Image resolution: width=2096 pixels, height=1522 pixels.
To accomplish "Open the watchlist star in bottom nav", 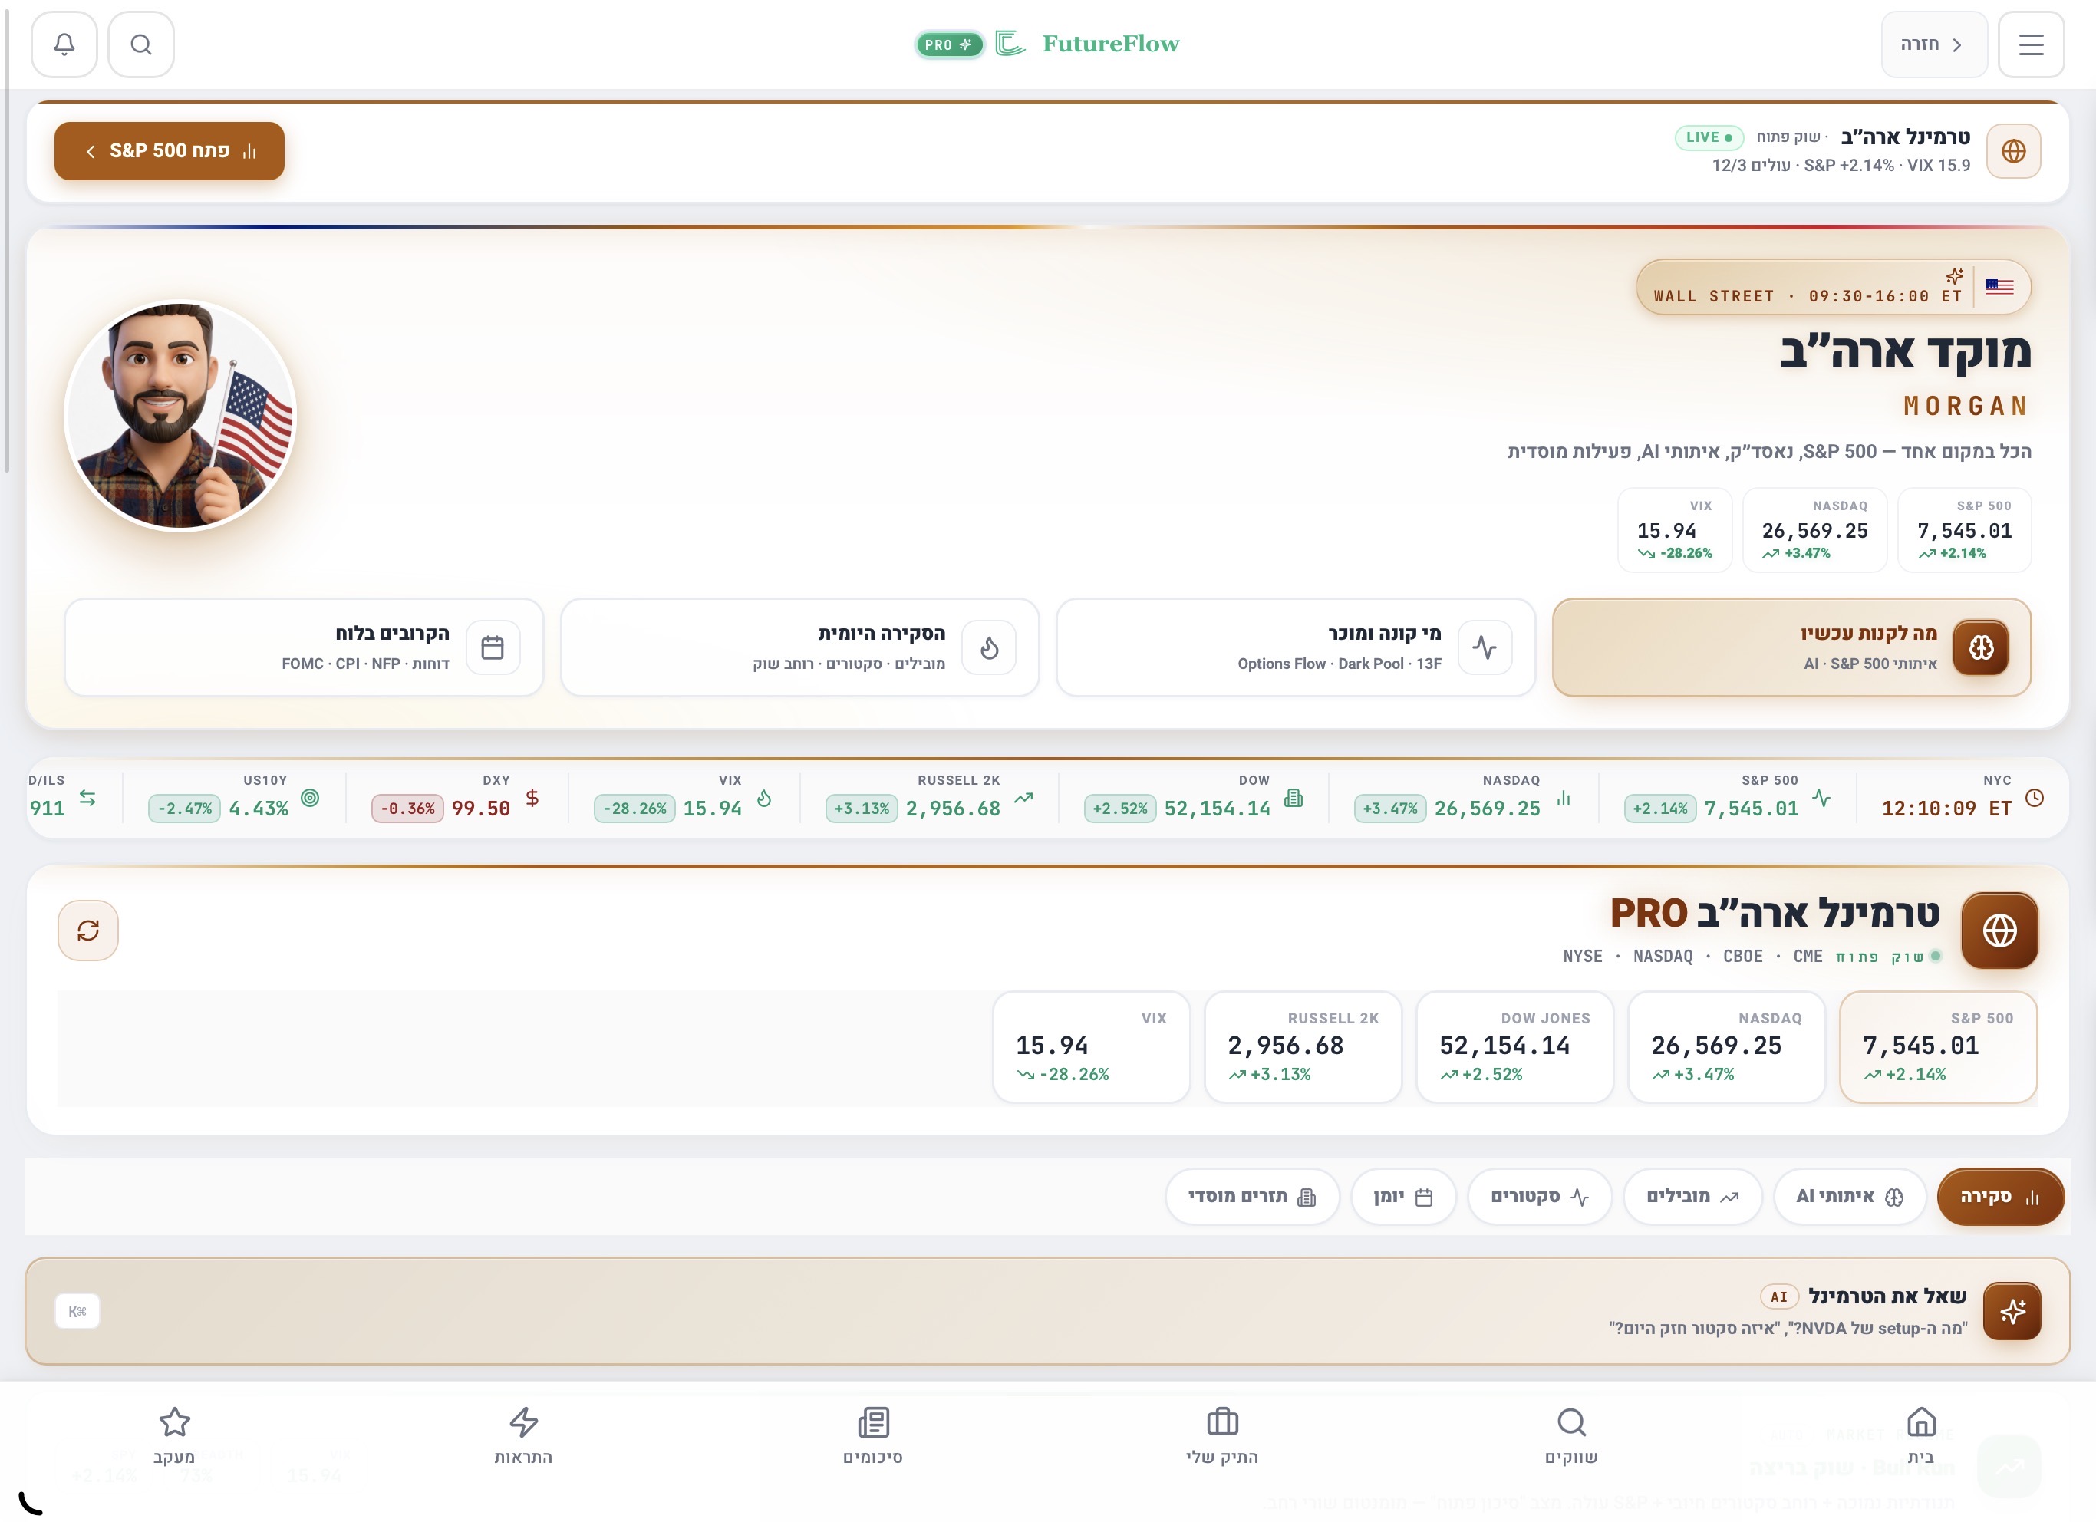I will click(x=173, y=1435).
